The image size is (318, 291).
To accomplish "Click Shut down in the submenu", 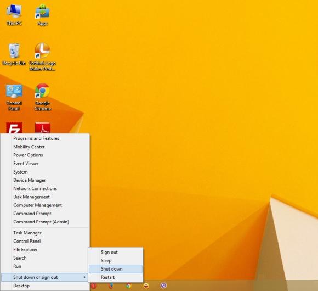I will click(x=116, y=269).
